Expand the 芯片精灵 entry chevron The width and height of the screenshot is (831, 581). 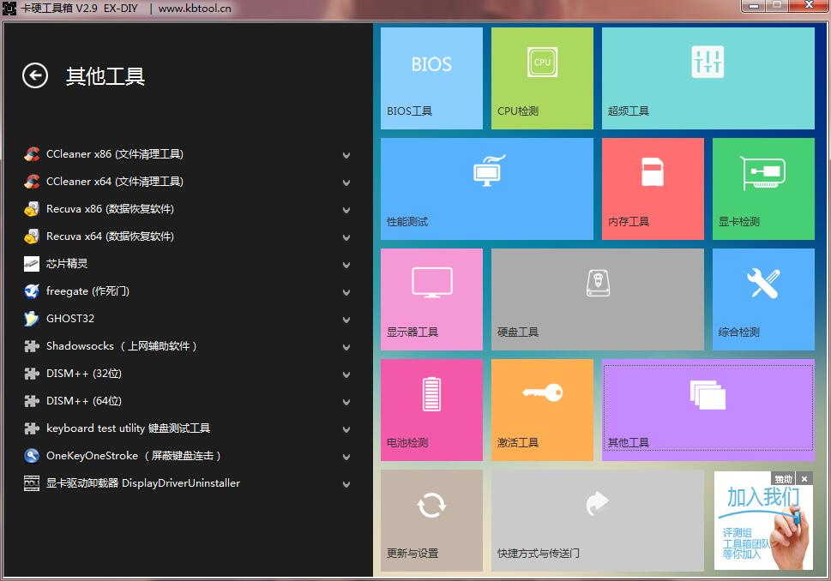click(x=346, y=266)
